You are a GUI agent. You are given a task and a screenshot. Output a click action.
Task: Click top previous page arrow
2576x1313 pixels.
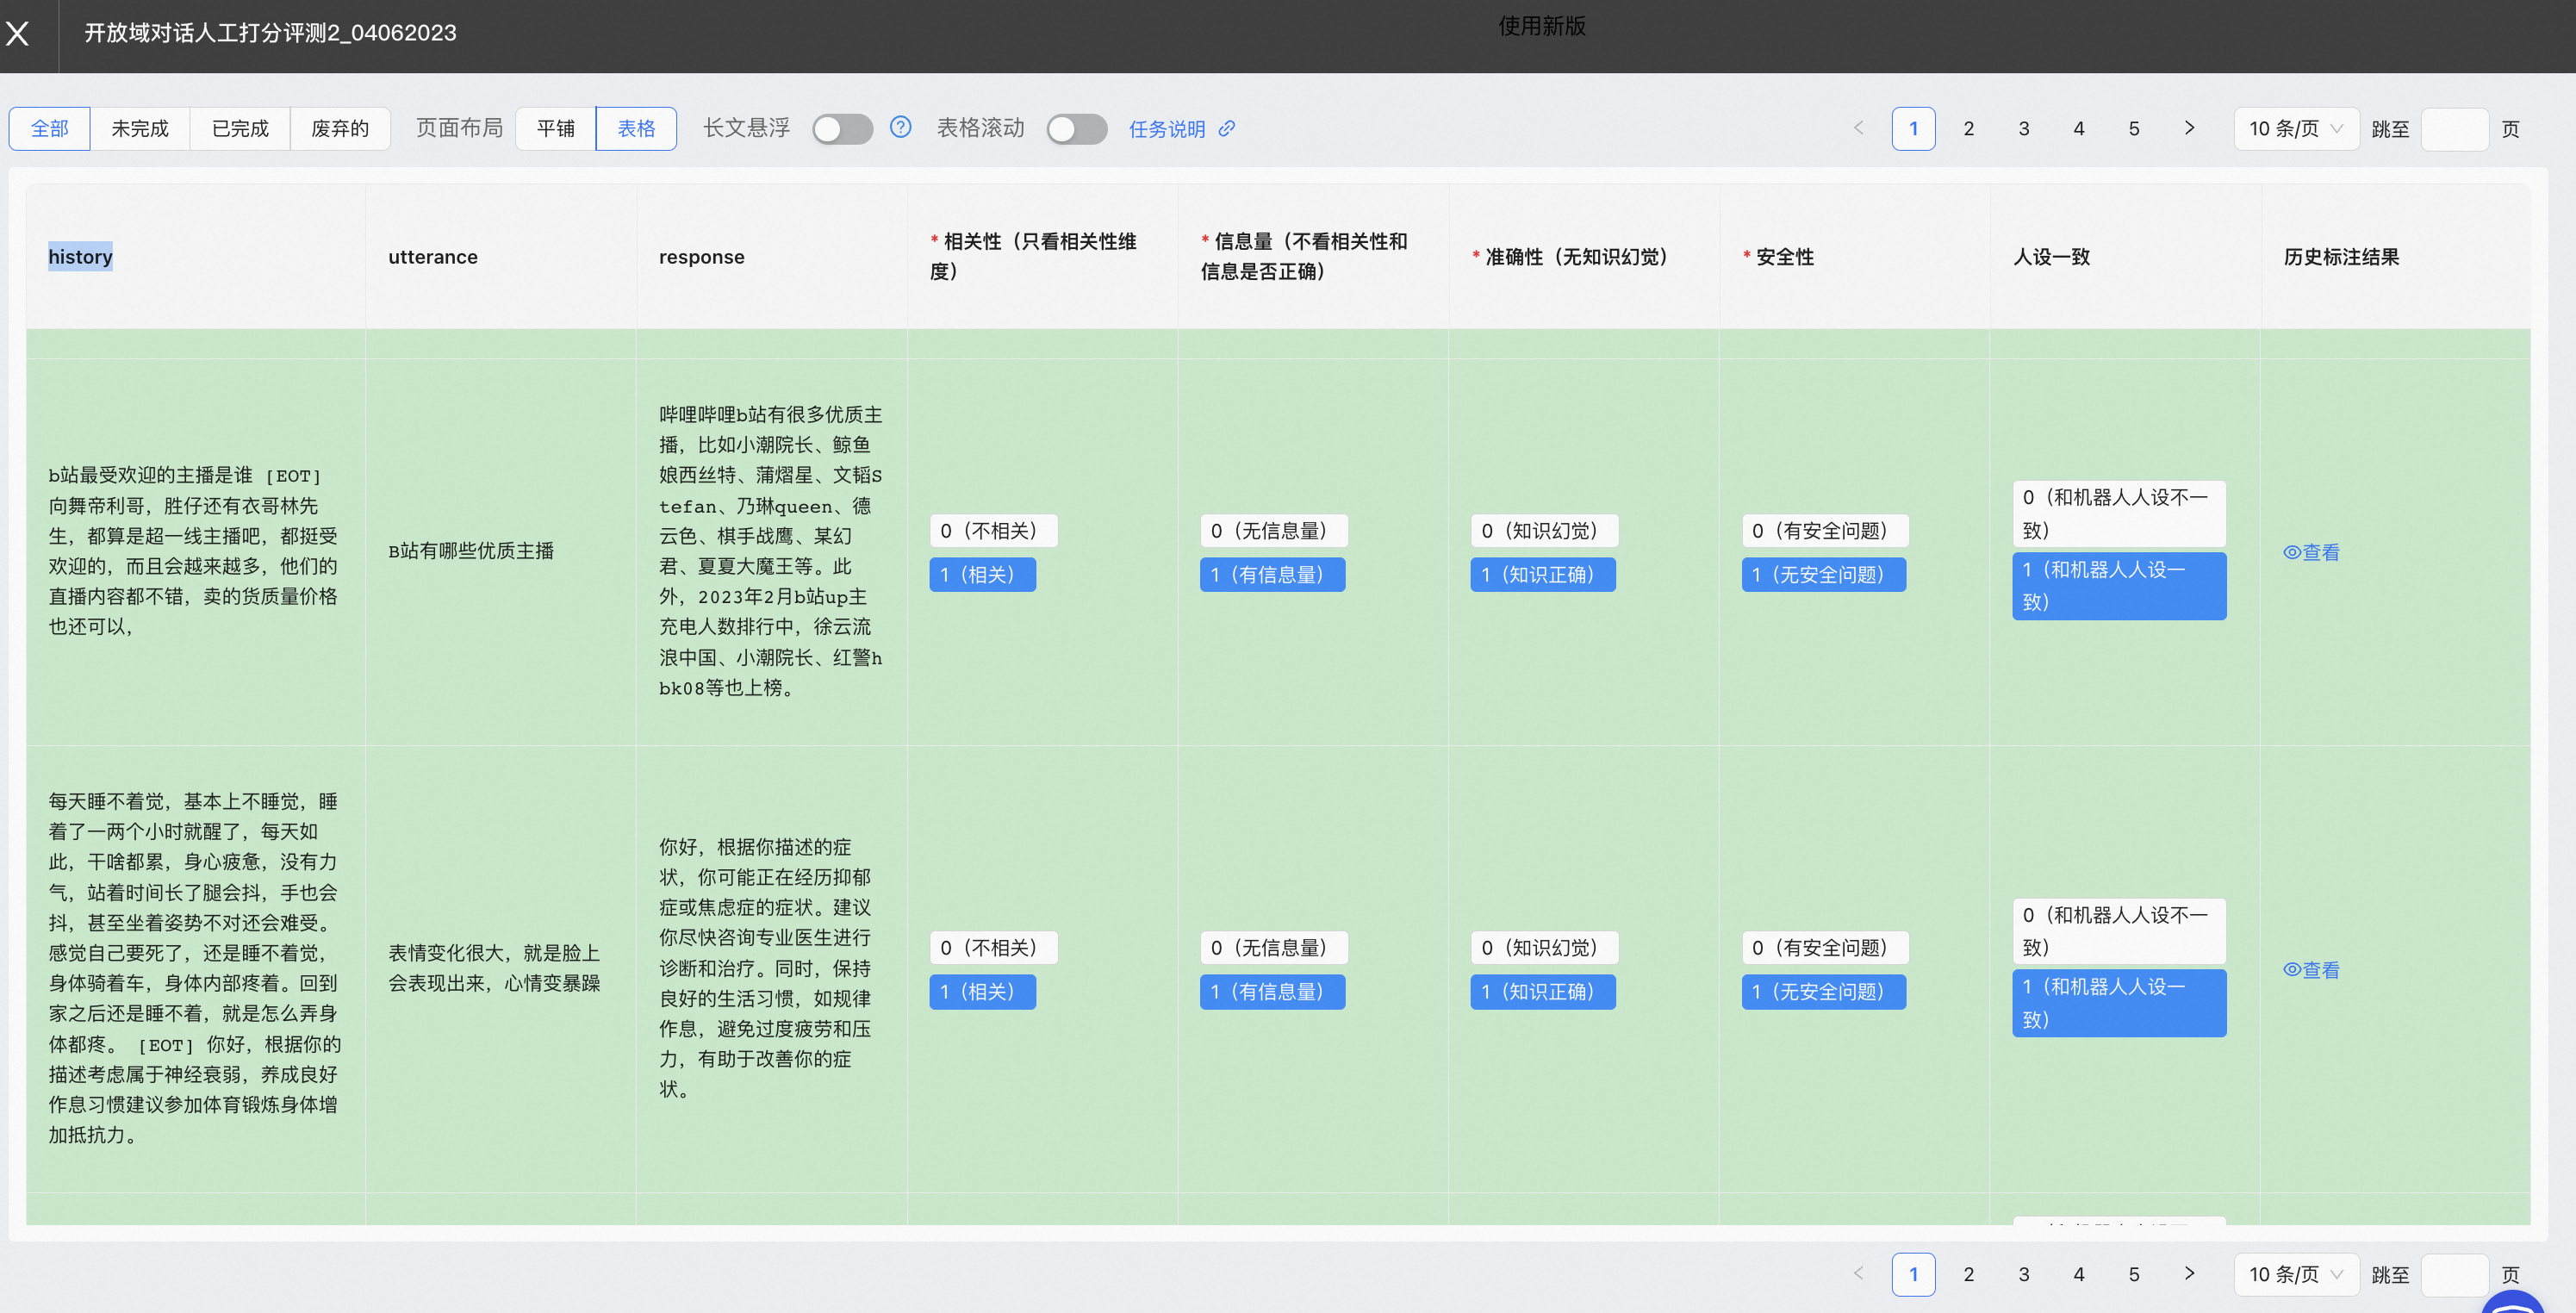(x=1858, y=128)
